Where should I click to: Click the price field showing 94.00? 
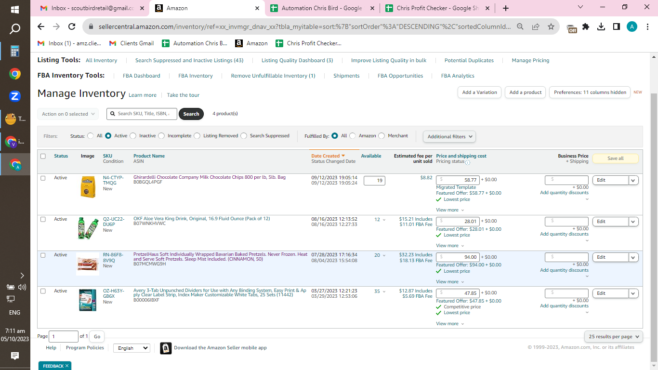[458, 257]
